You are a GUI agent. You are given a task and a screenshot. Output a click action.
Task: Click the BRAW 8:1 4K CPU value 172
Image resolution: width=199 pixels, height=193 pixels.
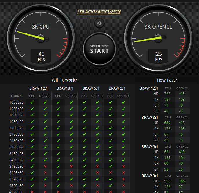(x=167, y=129)
